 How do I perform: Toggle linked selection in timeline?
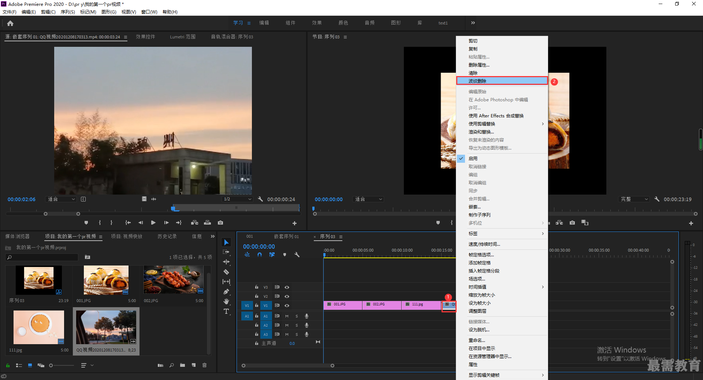point(272,255)
